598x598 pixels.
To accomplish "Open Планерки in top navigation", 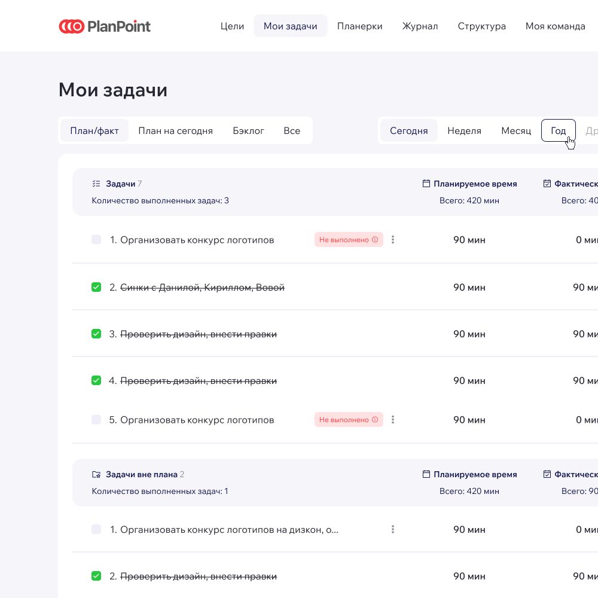I will (x=359, y=26).
